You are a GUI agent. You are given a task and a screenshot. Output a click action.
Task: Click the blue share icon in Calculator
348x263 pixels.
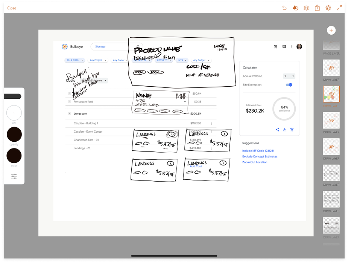(x=277, y=129)
